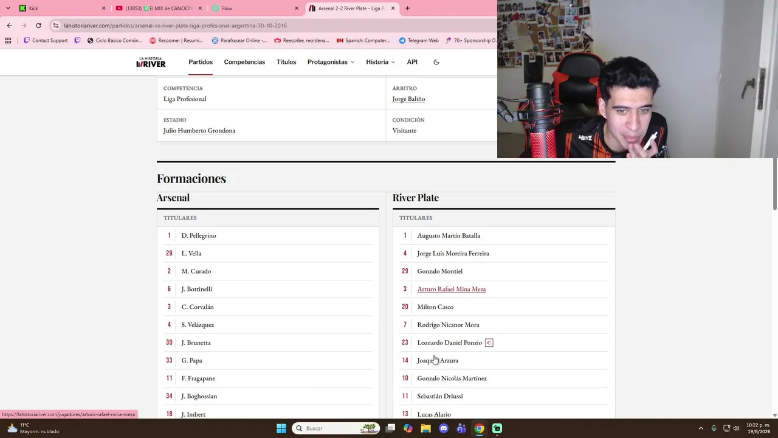Click the La Historia River logo
The image size is (778, 438).
pyautogui.click(x=151, y=62)
